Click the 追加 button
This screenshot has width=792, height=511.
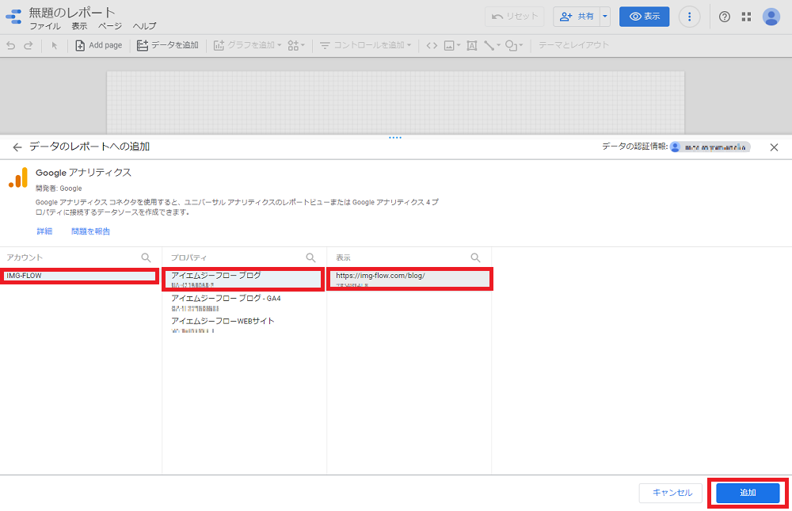(x=748, y=493)
